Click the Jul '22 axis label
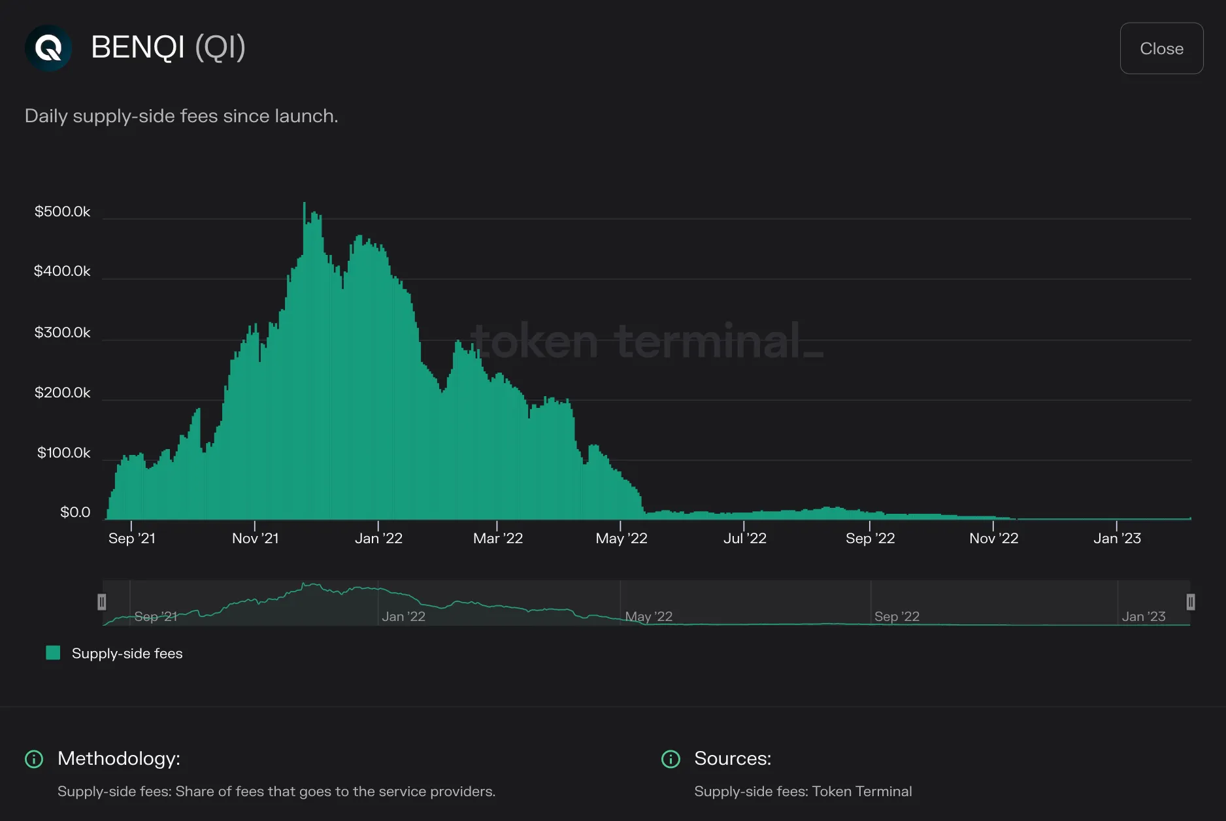 pos(744,538)
